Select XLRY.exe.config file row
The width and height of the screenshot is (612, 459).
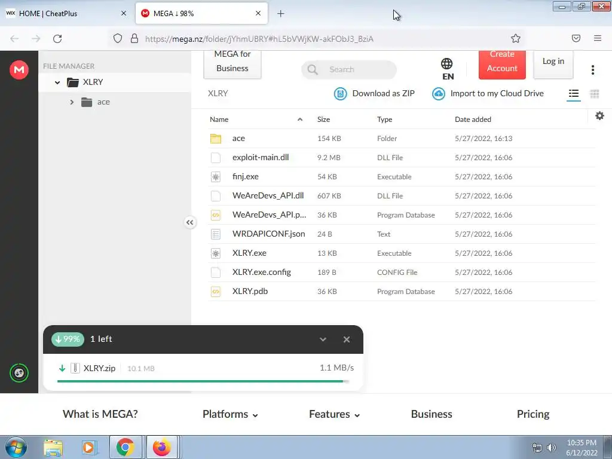coord(402,273)
